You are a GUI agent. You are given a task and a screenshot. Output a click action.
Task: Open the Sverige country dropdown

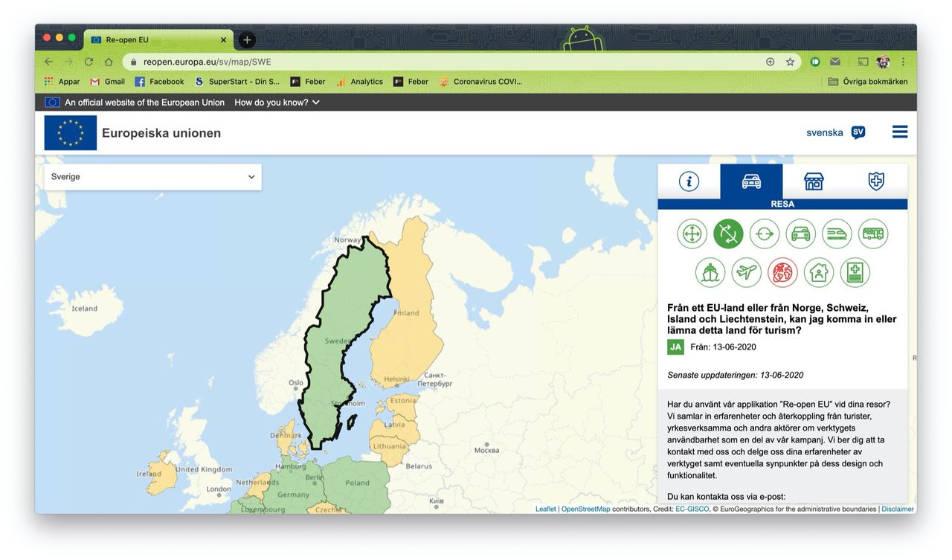tap(152, 177)
